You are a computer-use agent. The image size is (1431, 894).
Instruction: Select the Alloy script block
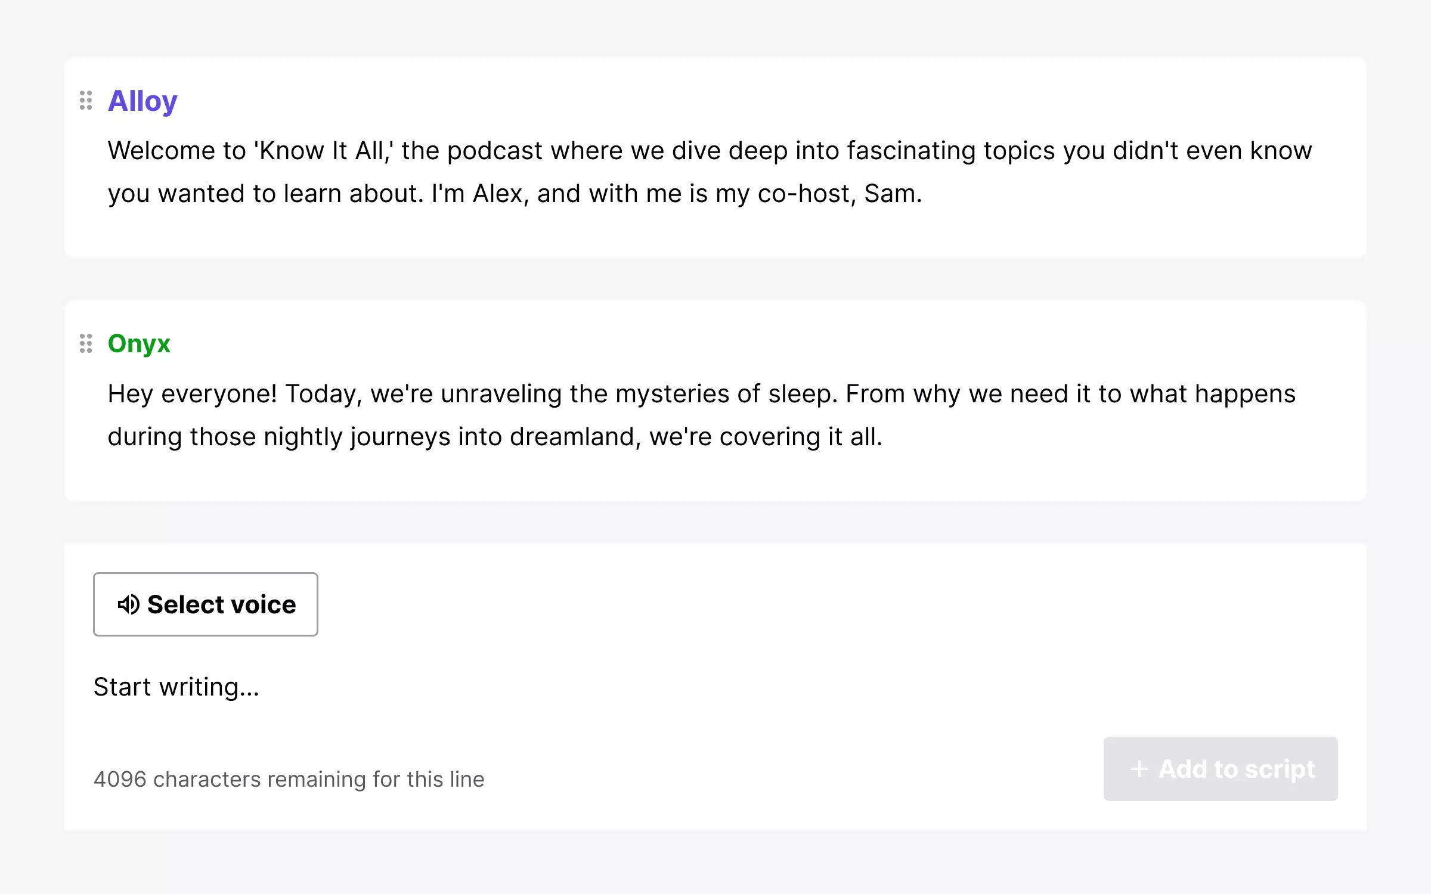tap(715, 158)
